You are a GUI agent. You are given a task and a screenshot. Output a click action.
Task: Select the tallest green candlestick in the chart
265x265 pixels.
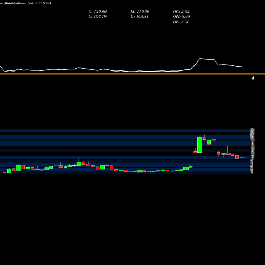pos(200,145)
